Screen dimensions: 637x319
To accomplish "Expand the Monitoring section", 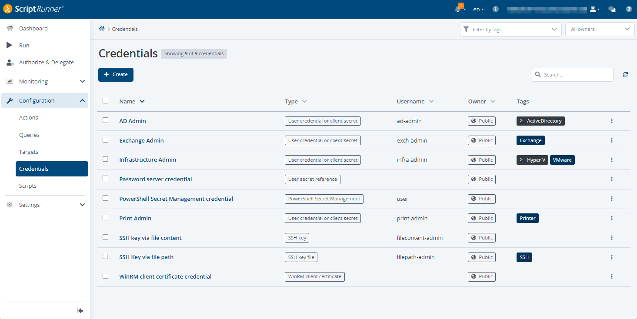I will tap(45, 81).
